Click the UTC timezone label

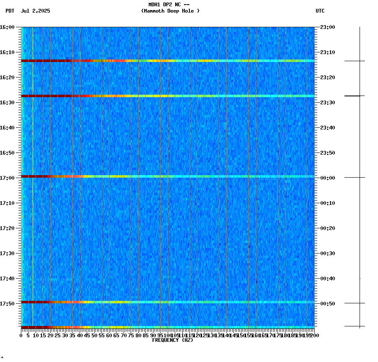(321, 11)
